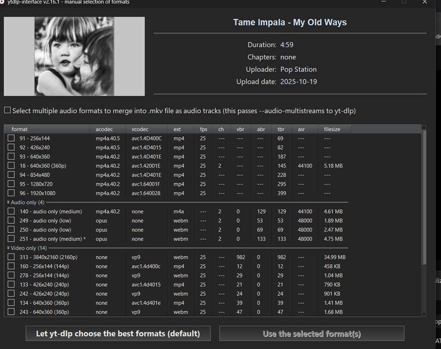The image size is (441, 349).
Task: Minimize the ytdlp-interface window
Action: (383, 2)
